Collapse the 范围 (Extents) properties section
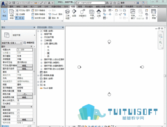Screen dimensions: 167x127 [31, 107]
